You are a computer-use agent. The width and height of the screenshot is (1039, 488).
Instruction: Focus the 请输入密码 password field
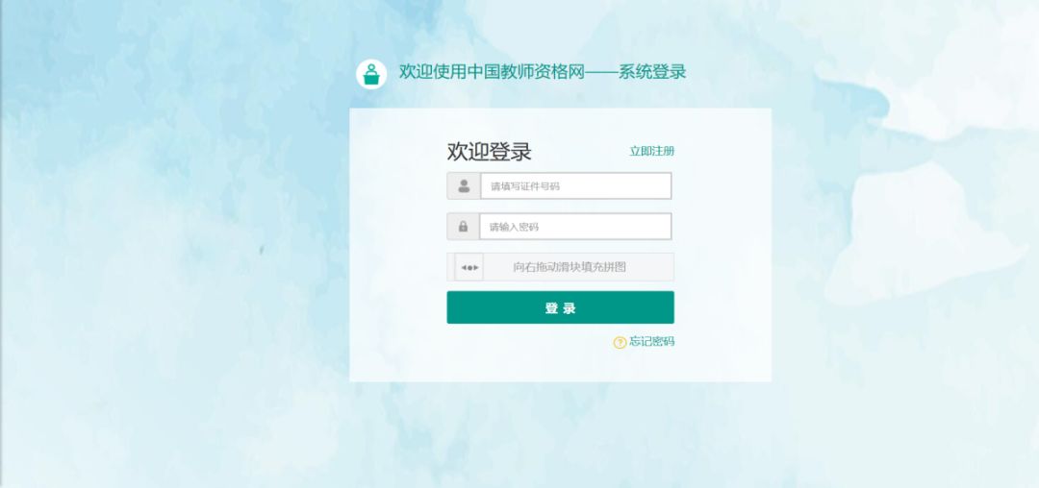[575, 226]
